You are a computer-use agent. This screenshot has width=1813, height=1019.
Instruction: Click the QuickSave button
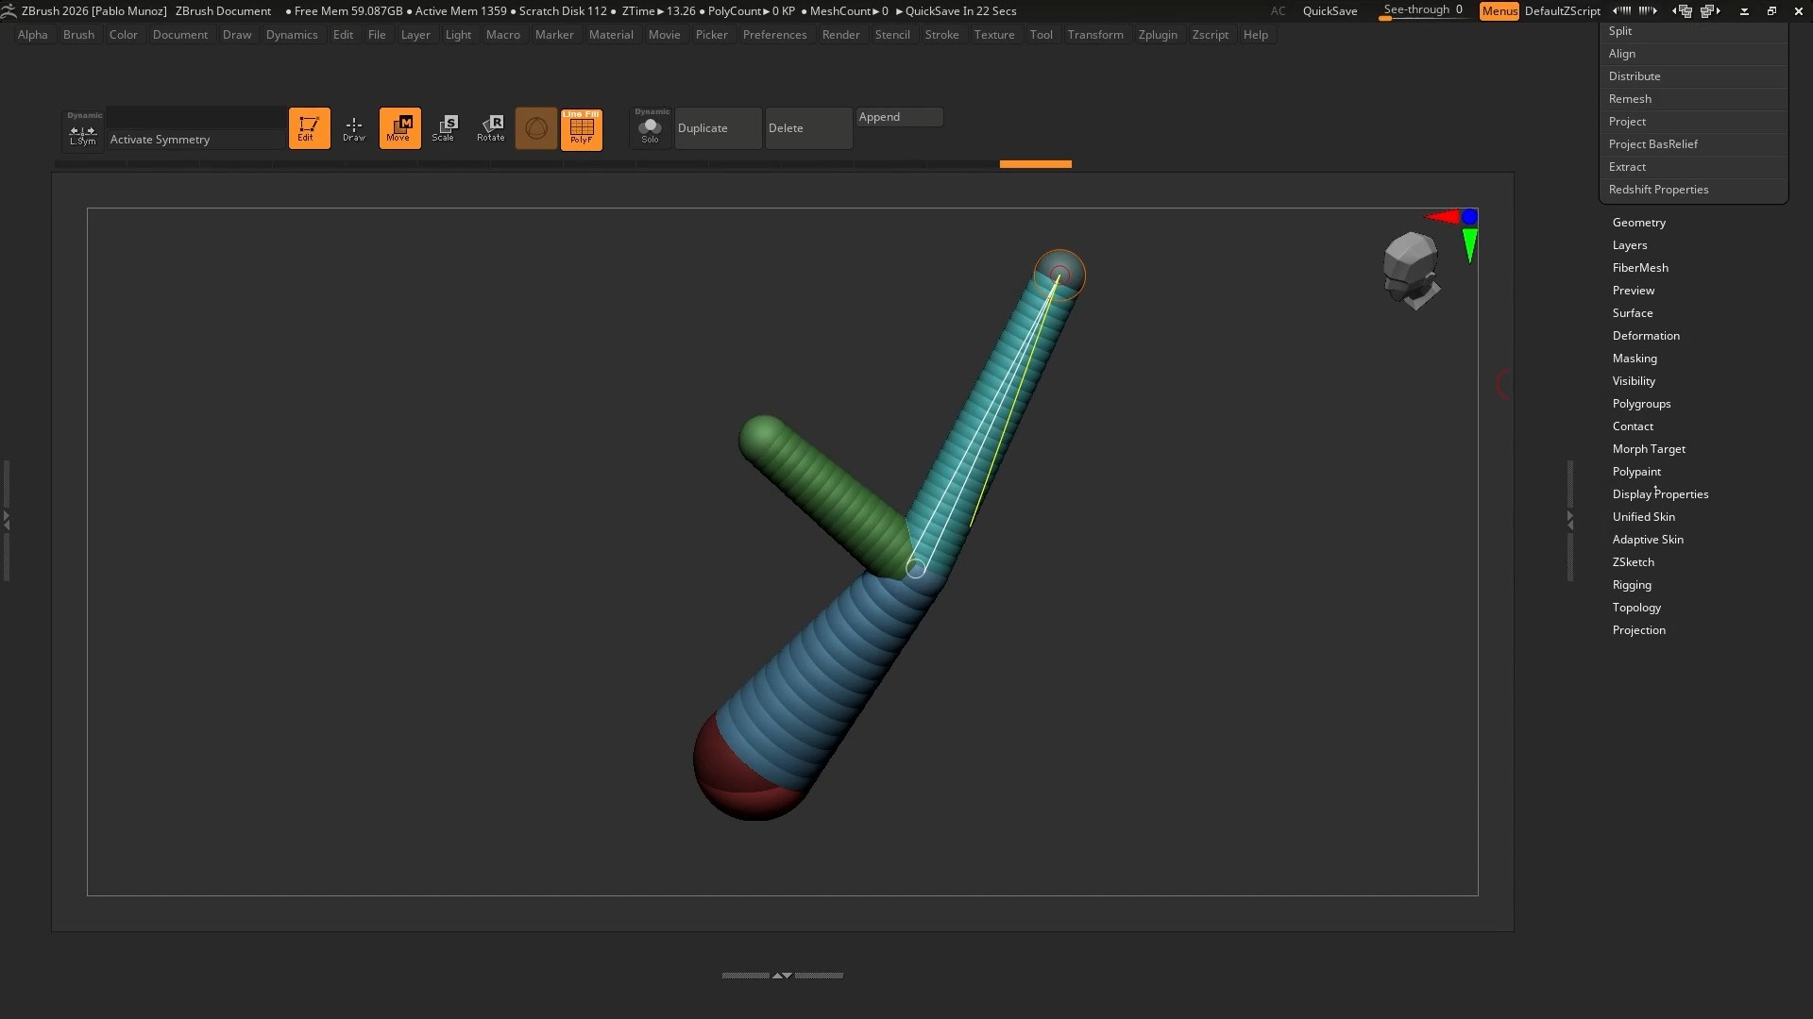1330,11
